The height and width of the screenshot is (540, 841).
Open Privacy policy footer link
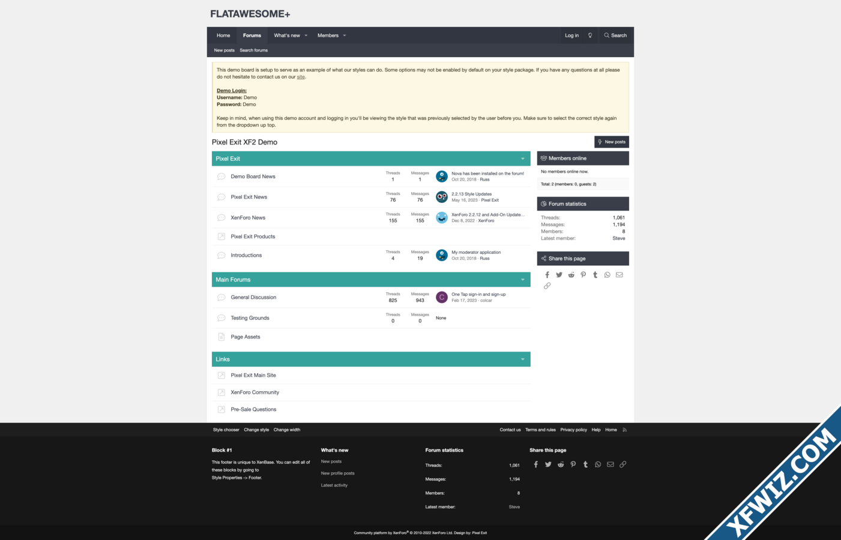pyautogui.click(x=574, y=430)
